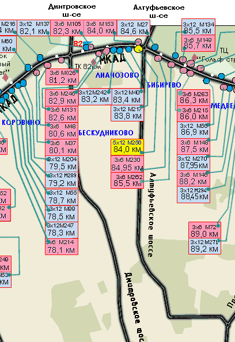The height and width of the screenshot is (342, 235).
Task: Open billboard M242 83,2 км
Action: (95, 97)
